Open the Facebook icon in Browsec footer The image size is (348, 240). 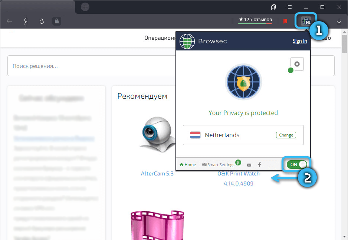click(259, 165)
